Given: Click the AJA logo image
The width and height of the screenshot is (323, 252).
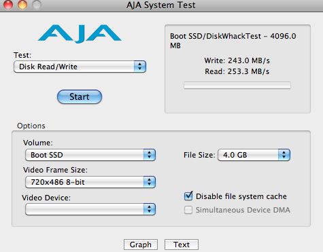Looking at the screenshot, I should pyautogui.click(x=80, y=34).
